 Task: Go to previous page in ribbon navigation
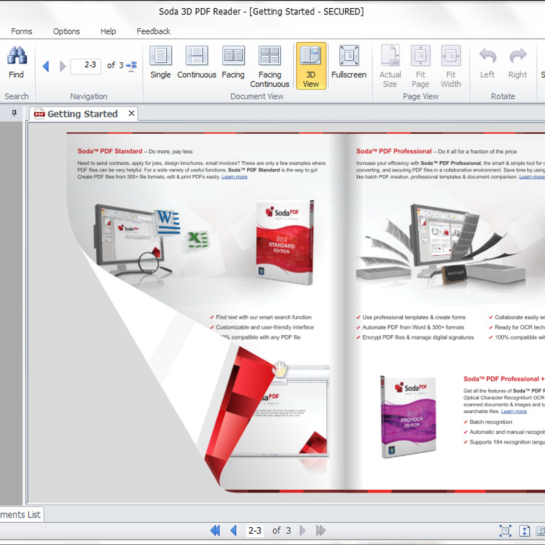pos(46,66)
